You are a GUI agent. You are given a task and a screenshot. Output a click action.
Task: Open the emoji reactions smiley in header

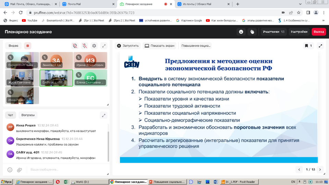click(241, 32)
